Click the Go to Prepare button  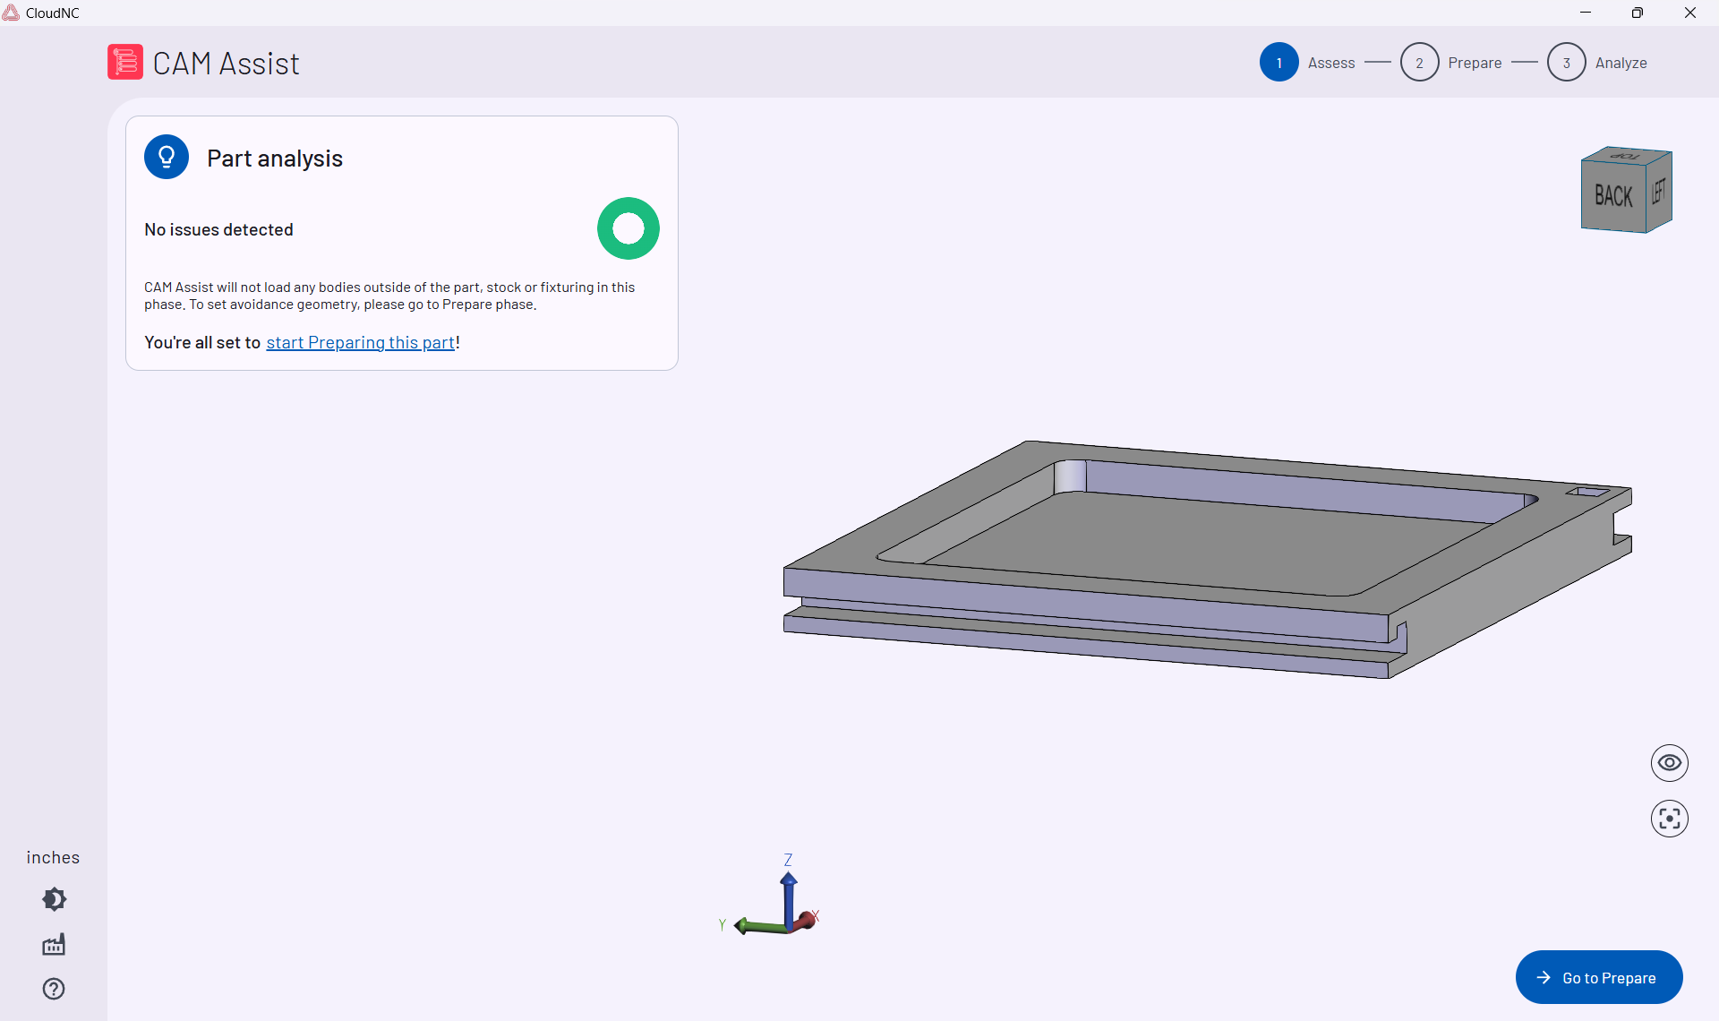click(x=1599, y=977)
